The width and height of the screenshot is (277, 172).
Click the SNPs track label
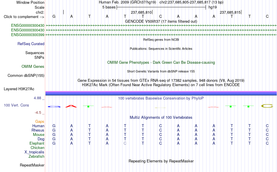pos(39,58)
